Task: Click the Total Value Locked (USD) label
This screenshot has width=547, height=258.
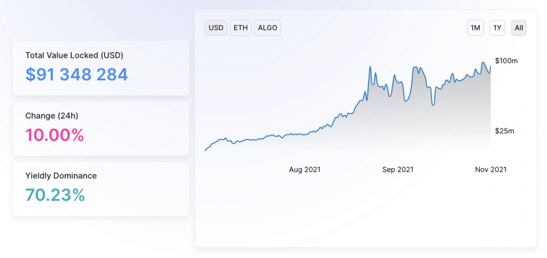Action: click(74, 55)
